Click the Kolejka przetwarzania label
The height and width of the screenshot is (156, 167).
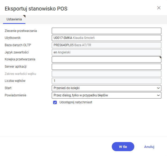click(20, 59)
